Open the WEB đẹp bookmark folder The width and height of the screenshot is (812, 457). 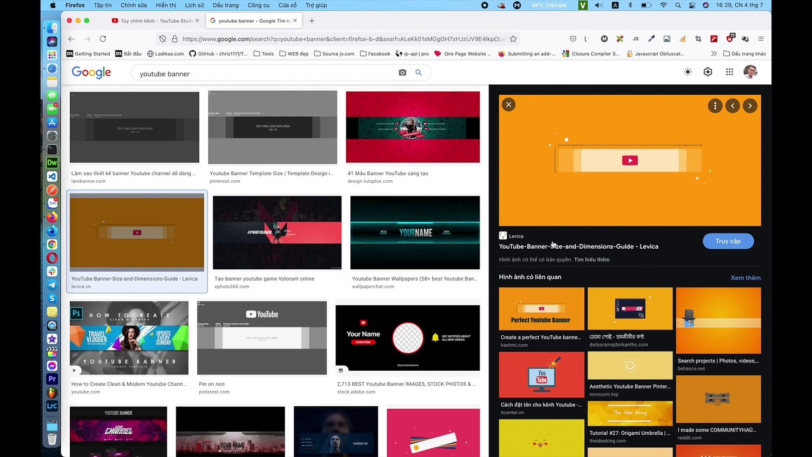(x=294, y=54)
